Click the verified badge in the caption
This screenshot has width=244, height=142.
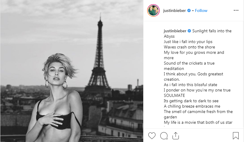click(x=189, y=31)
